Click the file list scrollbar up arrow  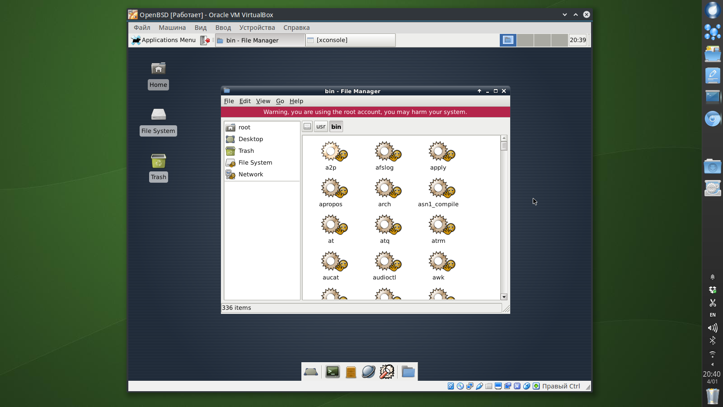(x=504, y=138)
